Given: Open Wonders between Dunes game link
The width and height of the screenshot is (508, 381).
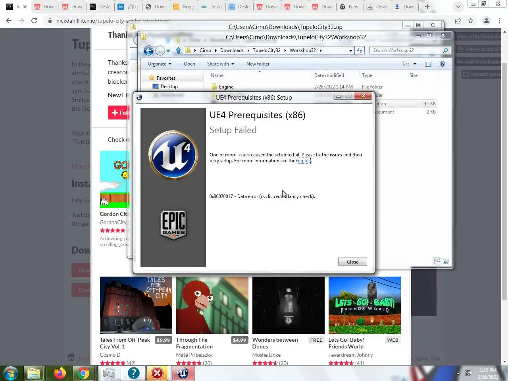Looking at the screenshot, I should [275, 343].
